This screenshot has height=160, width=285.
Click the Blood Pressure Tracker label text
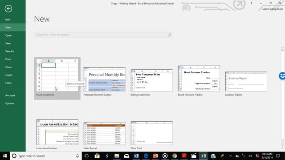click(x=190, y=95)
